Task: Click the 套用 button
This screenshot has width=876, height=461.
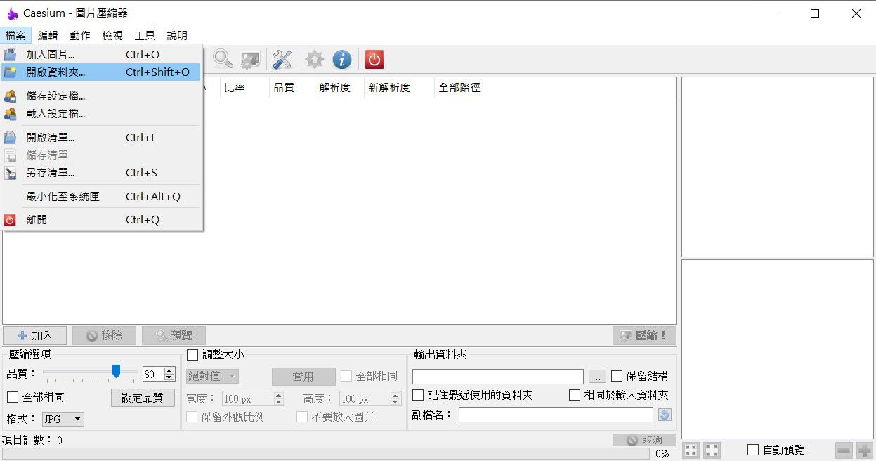Action: (x=303, y=377)
